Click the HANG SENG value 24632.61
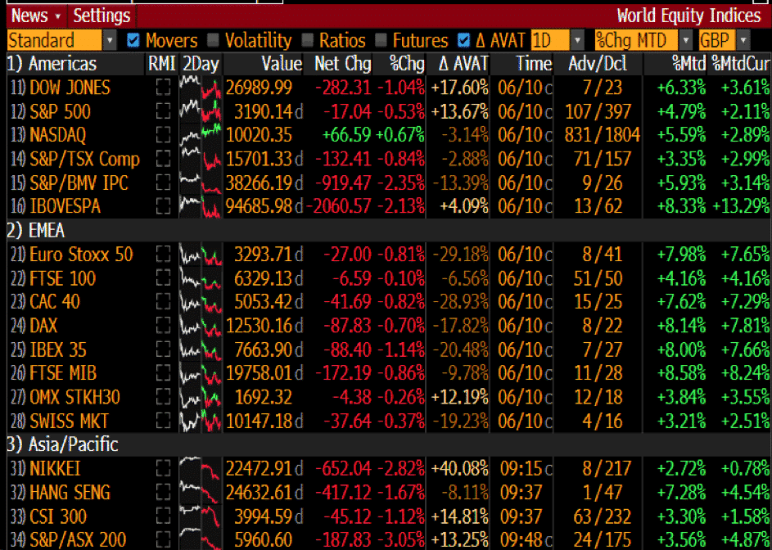 [259, 493]
